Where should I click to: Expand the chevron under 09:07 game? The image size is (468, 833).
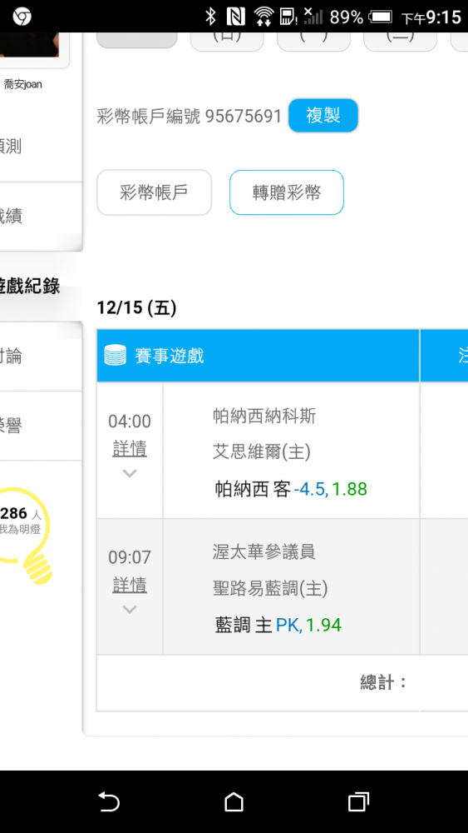(130, 609)
